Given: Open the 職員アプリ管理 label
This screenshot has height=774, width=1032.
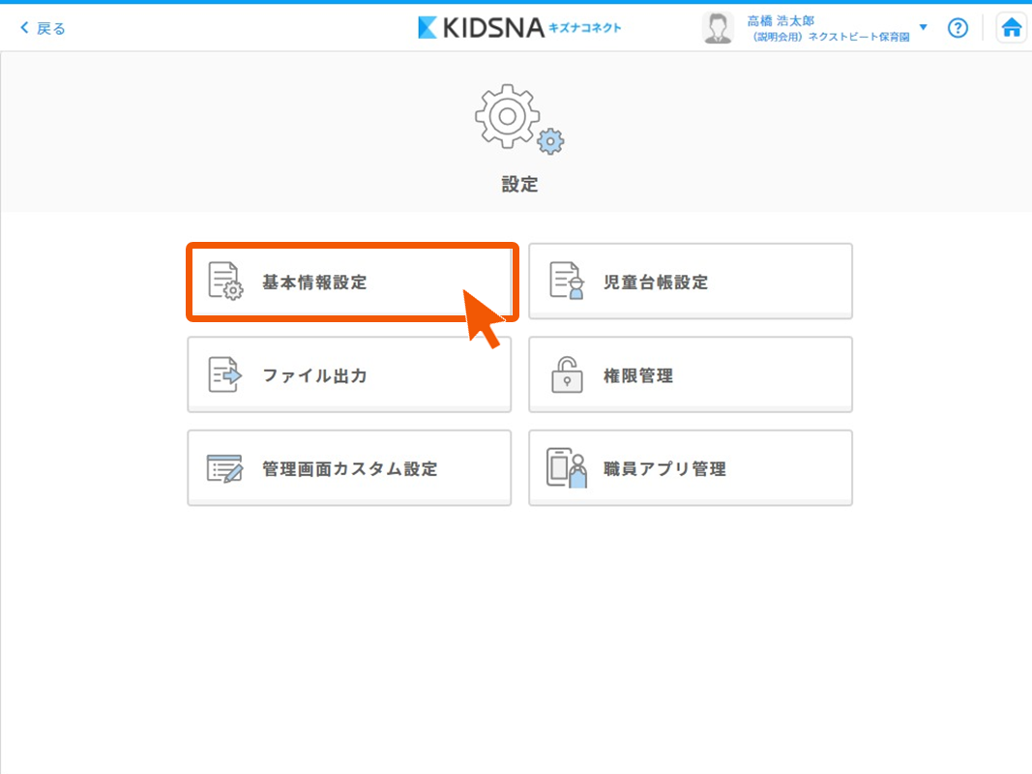Looking at the screenshot, I should point(664,469).
